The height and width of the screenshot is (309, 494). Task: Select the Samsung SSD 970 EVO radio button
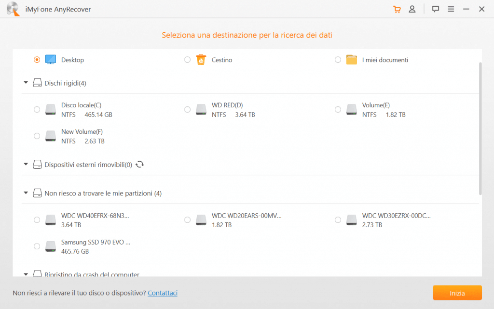click(x=37, y=246)
